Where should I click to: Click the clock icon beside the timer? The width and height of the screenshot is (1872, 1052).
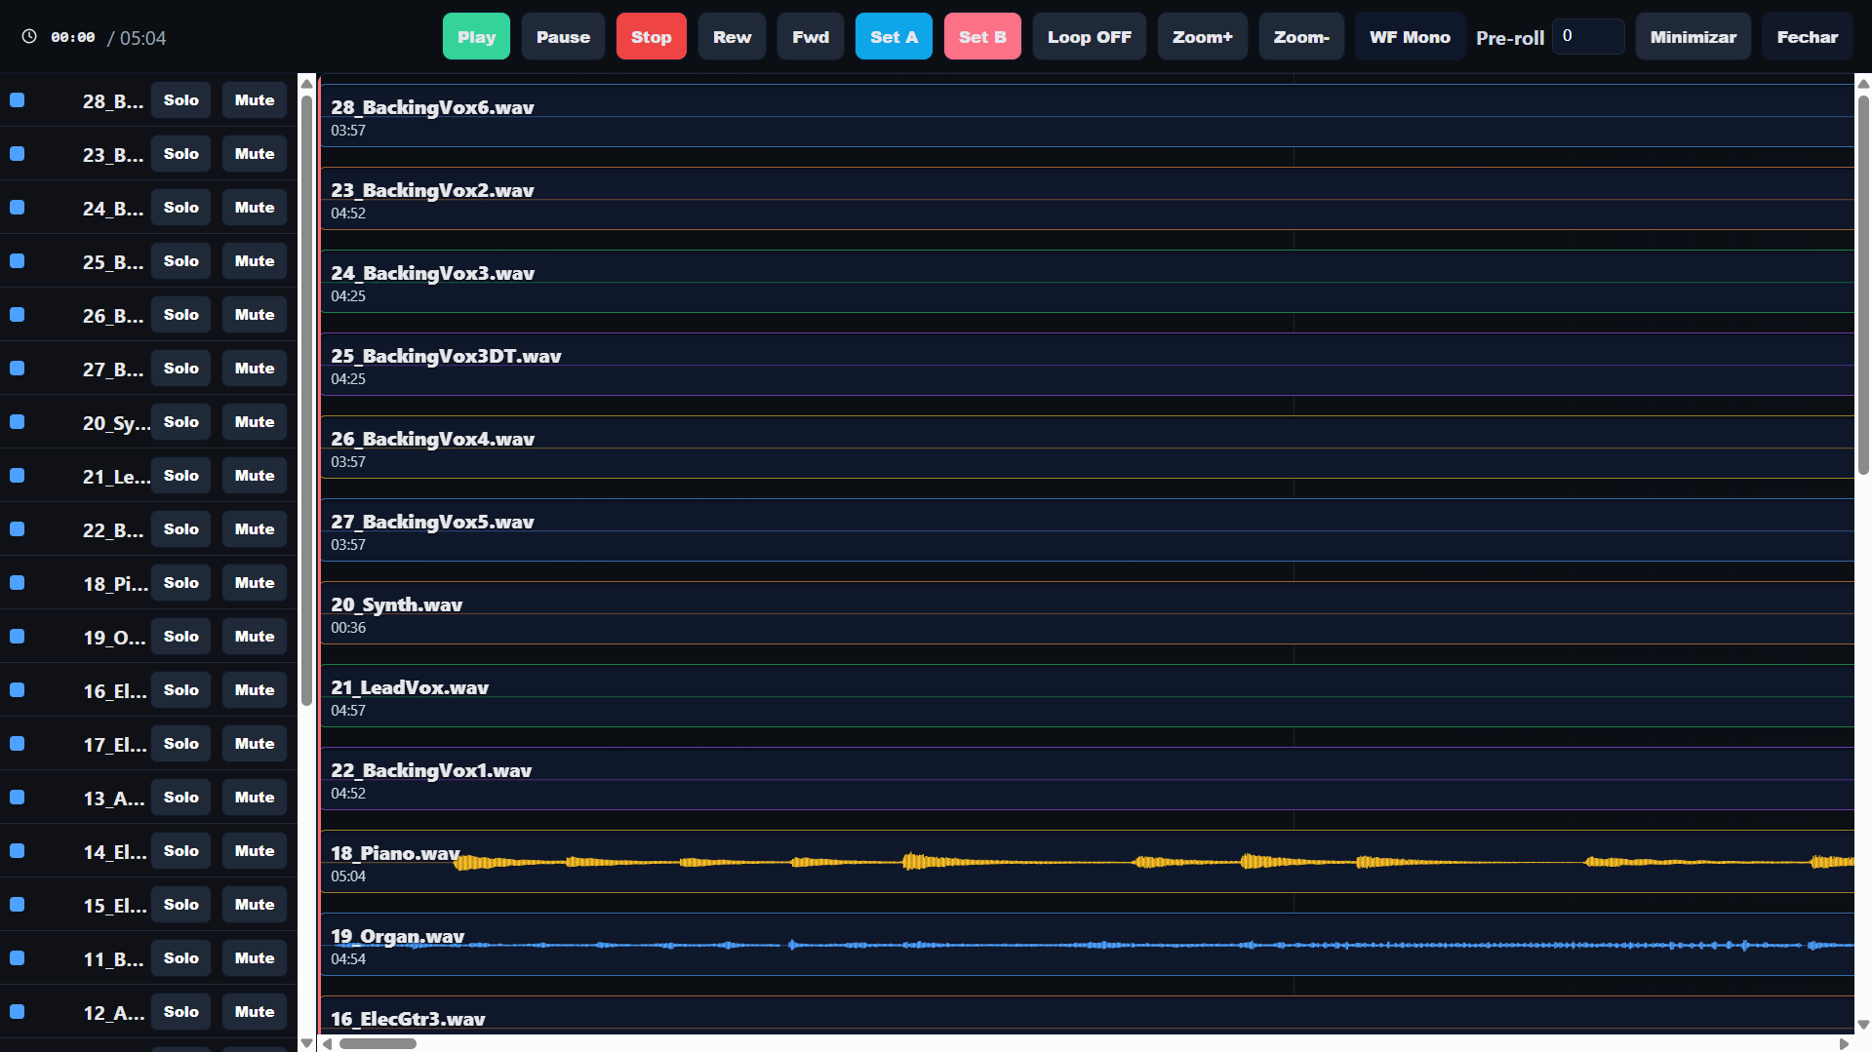[29, 36]
